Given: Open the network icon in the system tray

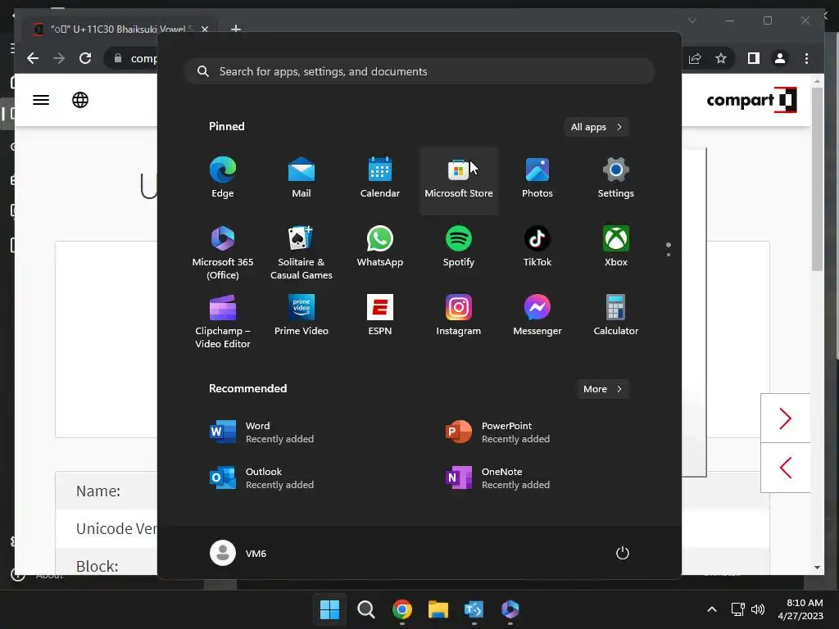Looking at the screenshot, I should 738,609.
